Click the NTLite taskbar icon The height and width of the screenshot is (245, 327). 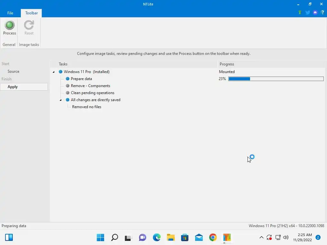pos(227,237)
